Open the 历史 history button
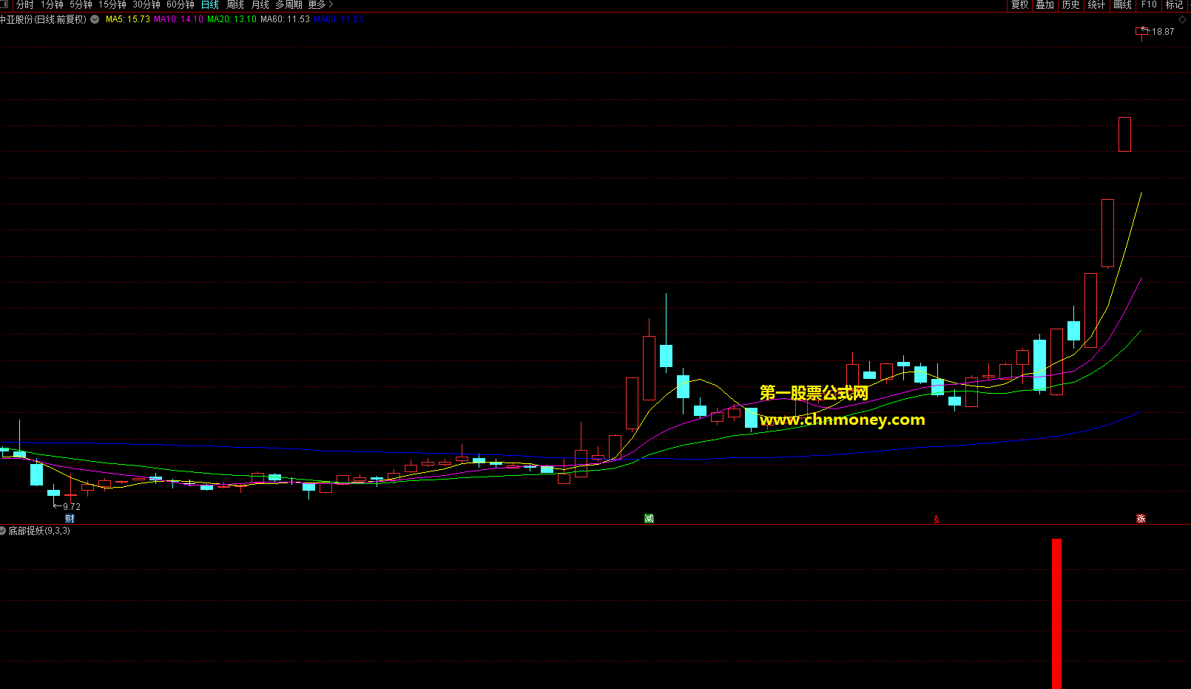This screenshot has width=1191, height=689. pos(1071,4)
